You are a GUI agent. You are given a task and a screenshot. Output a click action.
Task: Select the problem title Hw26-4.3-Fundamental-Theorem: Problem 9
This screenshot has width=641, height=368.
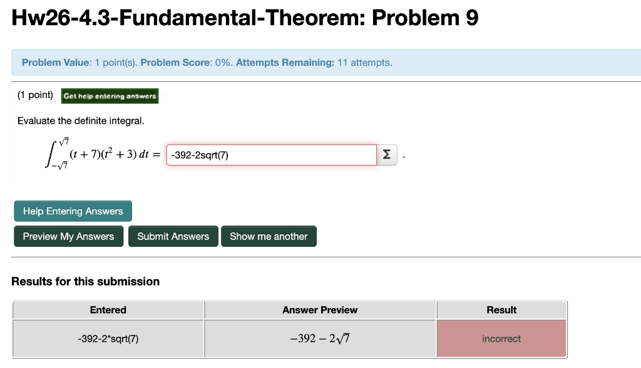[245, 18]
